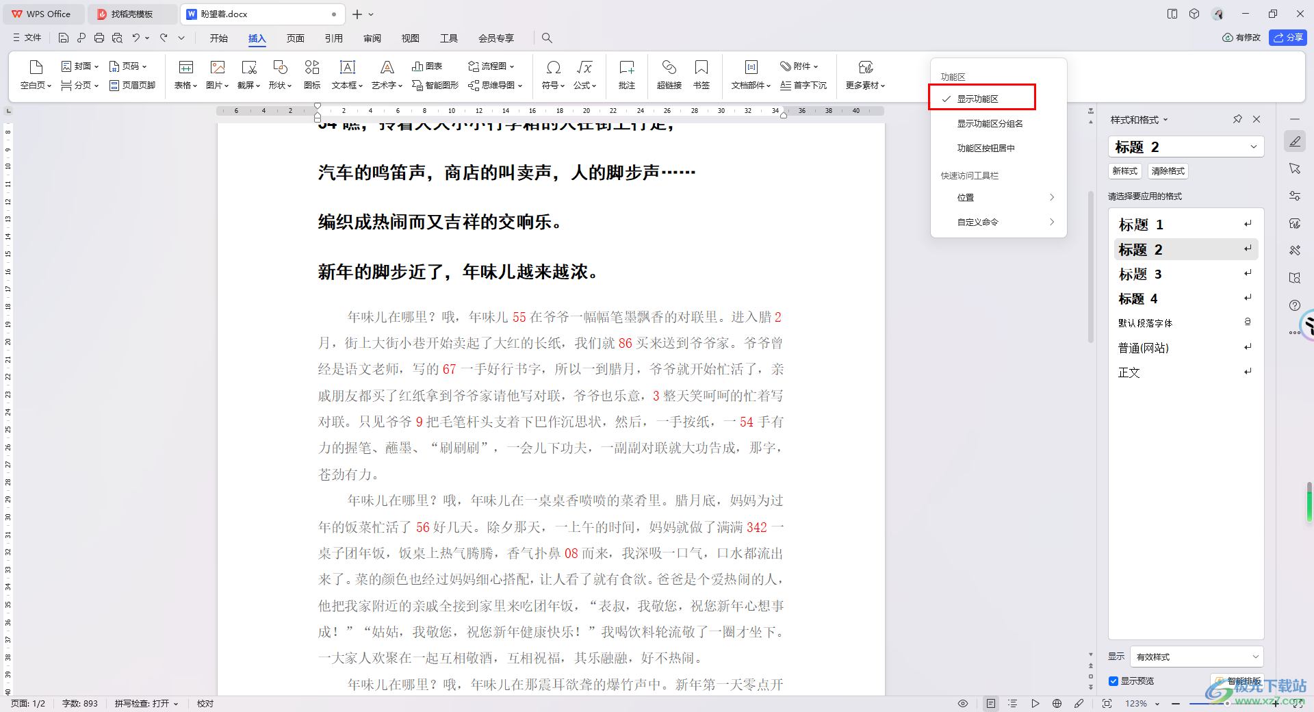Insert a chart (图表)
The height and width of the screenshot is (712, 1314).
pos(427,66)
